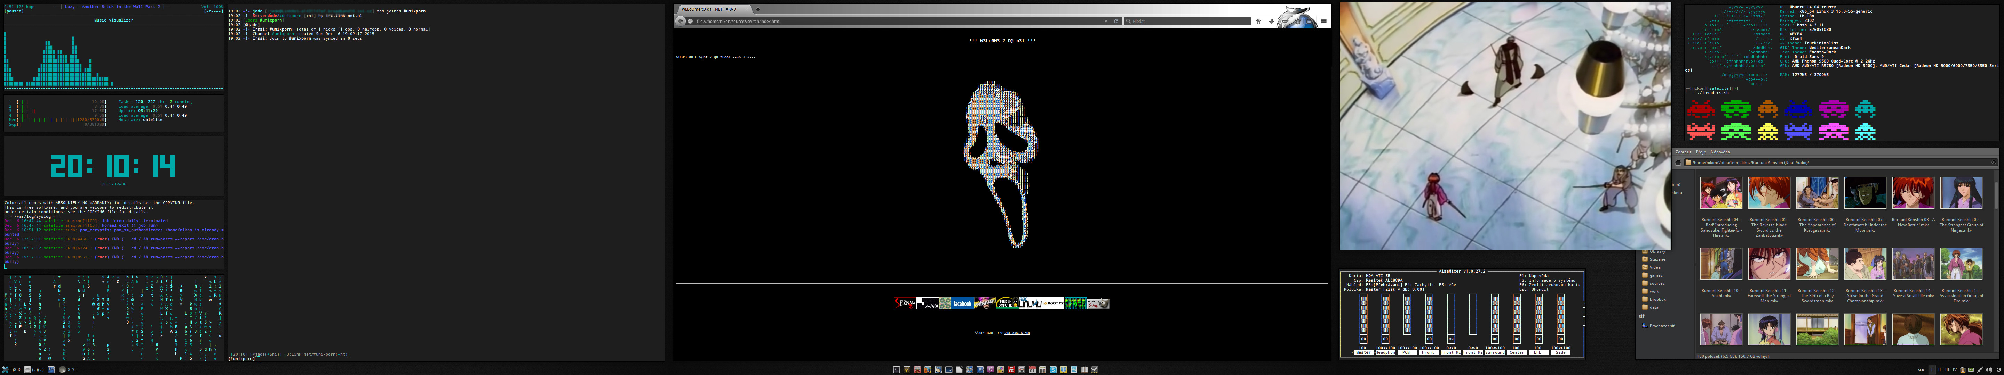Open the blank document dock icon

click(x=959, y=369)
